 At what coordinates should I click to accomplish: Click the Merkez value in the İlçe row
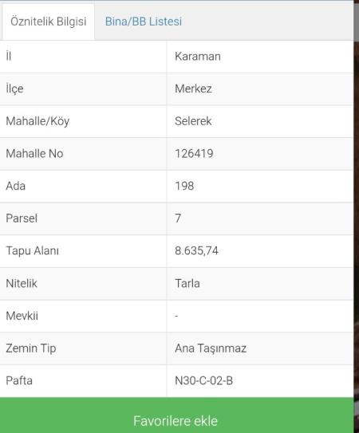point(193,89)
